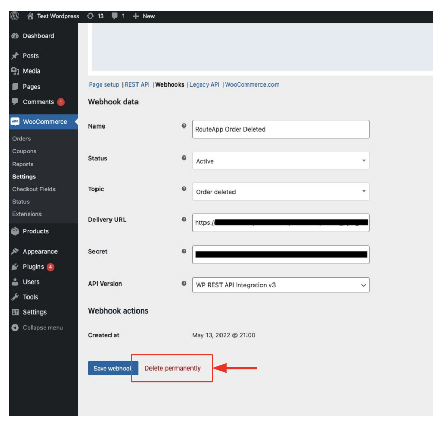439x425 pixels.
Task: Click the Appearance paintbrush icon
Action: tap(15, 251)
